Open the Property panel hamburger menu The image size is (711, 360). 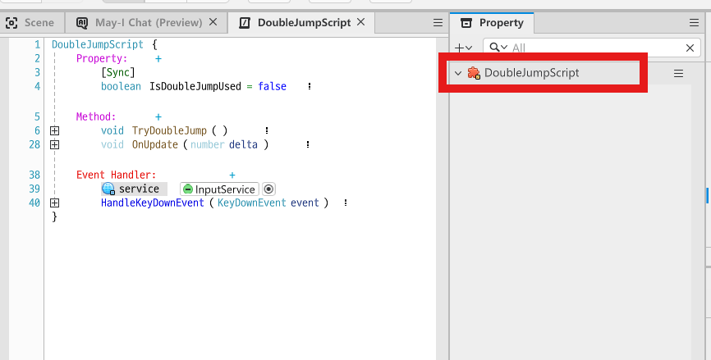pyautogui.click(x=694, y=23)
